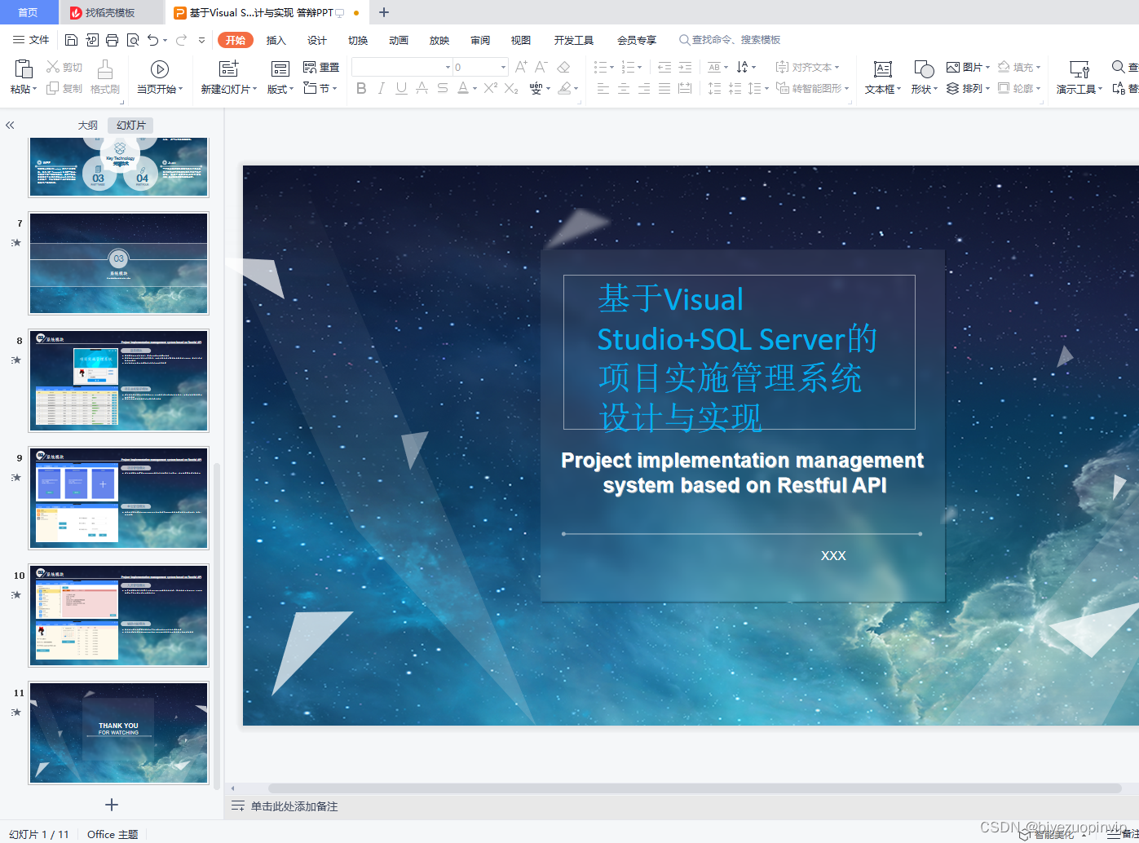Click the Home (首页) tab
The width and height of the screenshot is (1139, 843).
point(28,12)
